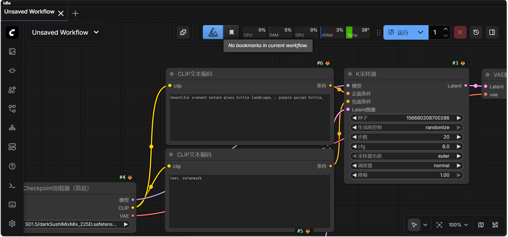508x237 pixels.
Task: Toggle link visibility icon at bottom right
Action: click(x=495, y=225)
